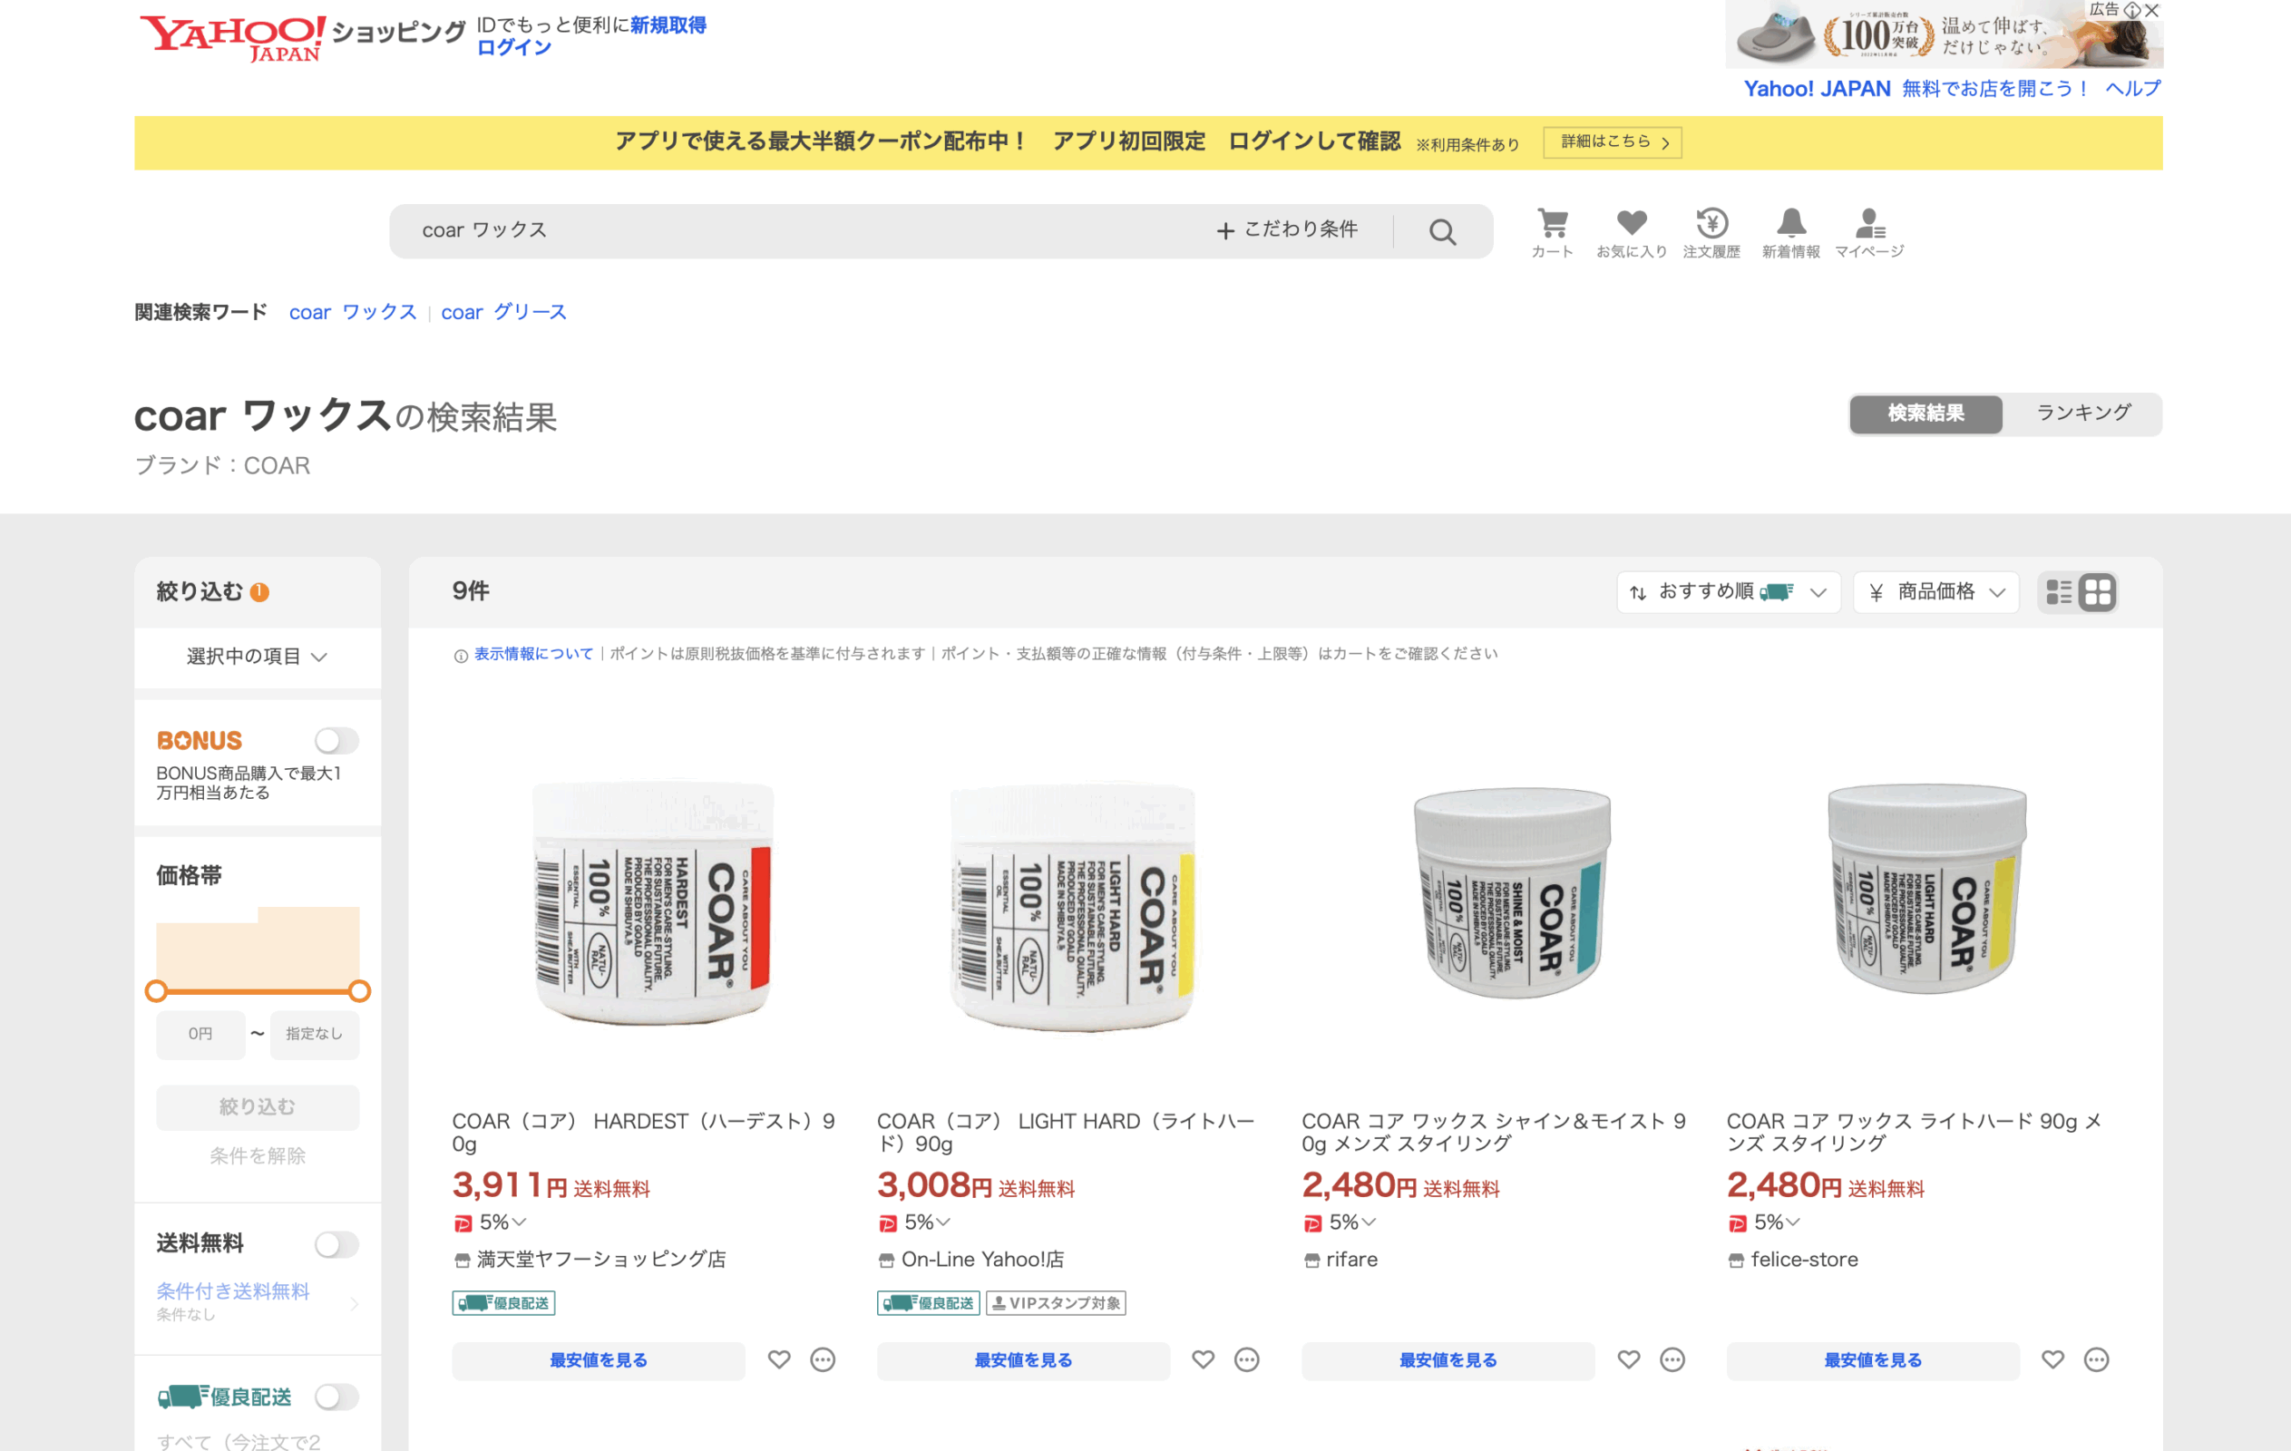Expand the 選択中の項目 section

pos(257,657)
